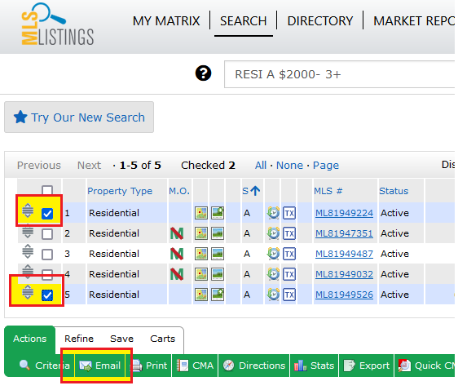Click the Criteria action button
Viewport: 458px width, 390px height.
click(44, 366)
